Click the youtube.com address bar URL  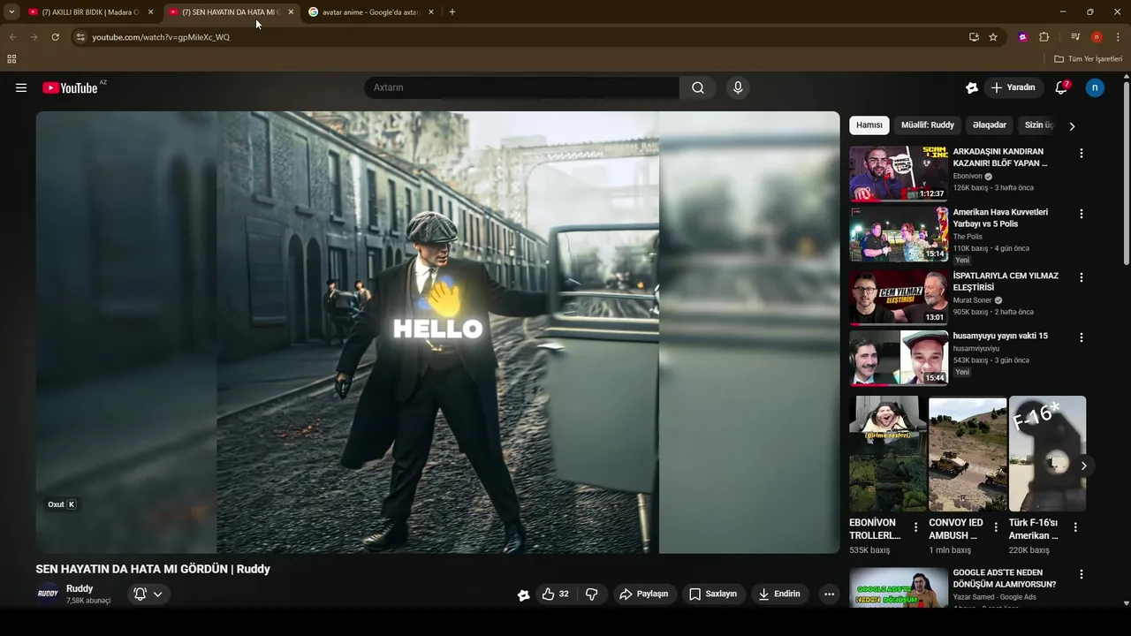coord(161,37)
